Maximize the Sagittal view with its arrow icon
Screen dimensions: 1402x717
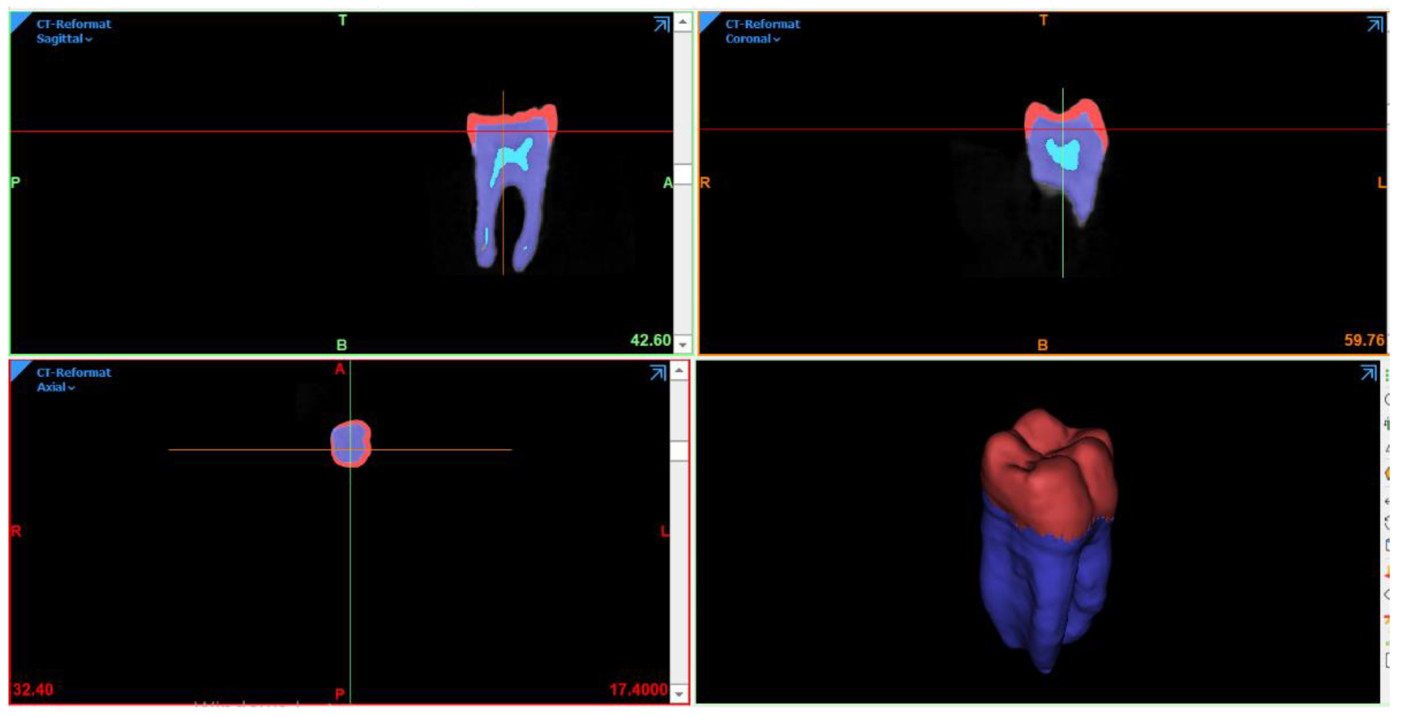(661, 25)
